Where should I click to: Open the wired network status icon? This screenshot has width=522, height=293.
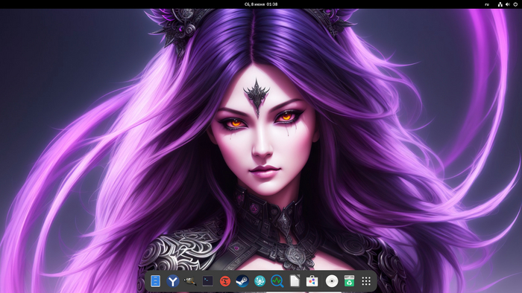(500, 4)
